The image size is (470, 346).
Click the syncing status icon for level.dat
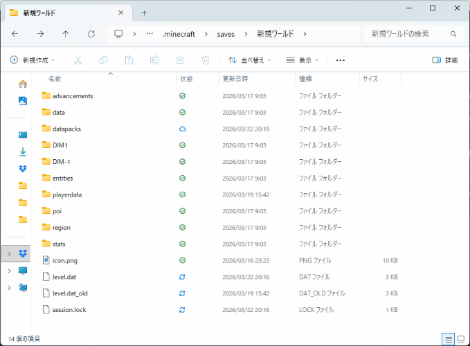(182, 277)
